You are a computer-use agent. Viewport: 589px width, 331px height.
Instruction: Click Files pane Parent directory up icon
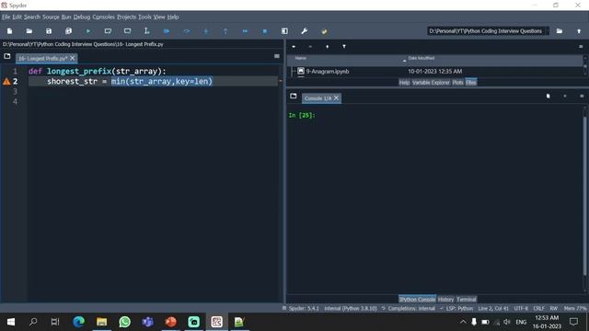pyautogui.click(x=328, y=47)
